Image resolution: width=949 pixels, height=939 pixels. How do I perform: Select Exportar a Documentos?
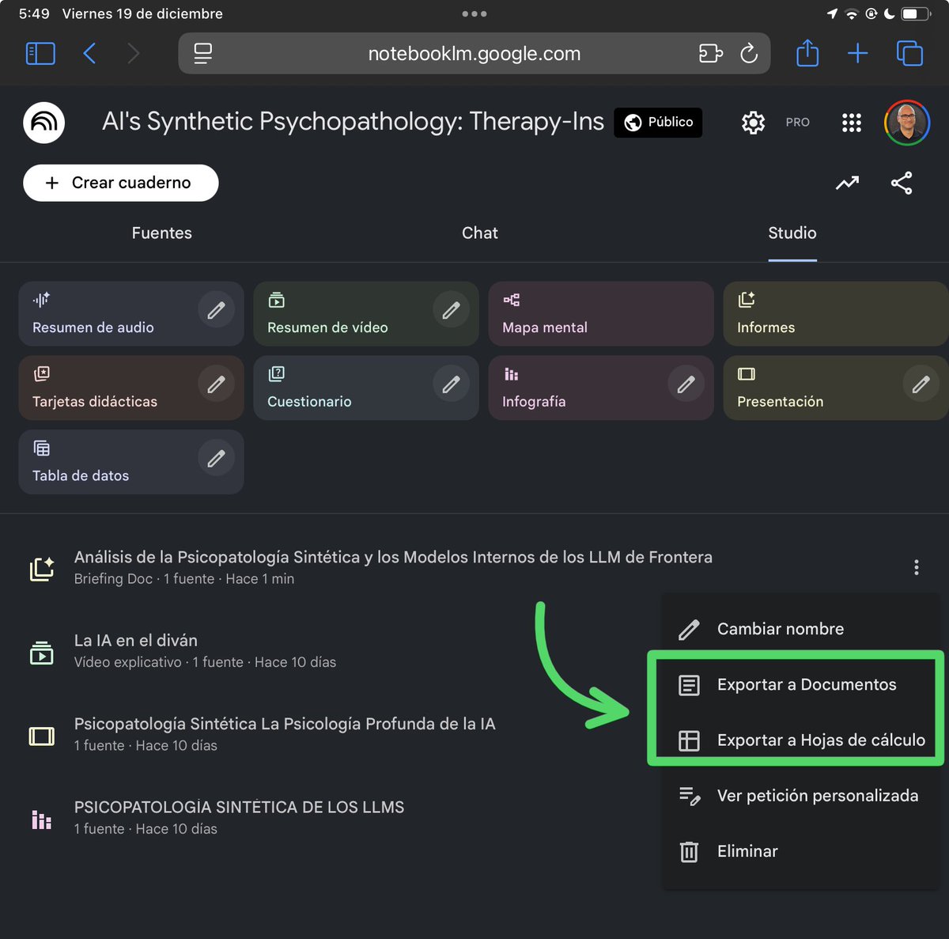(800, 684)
